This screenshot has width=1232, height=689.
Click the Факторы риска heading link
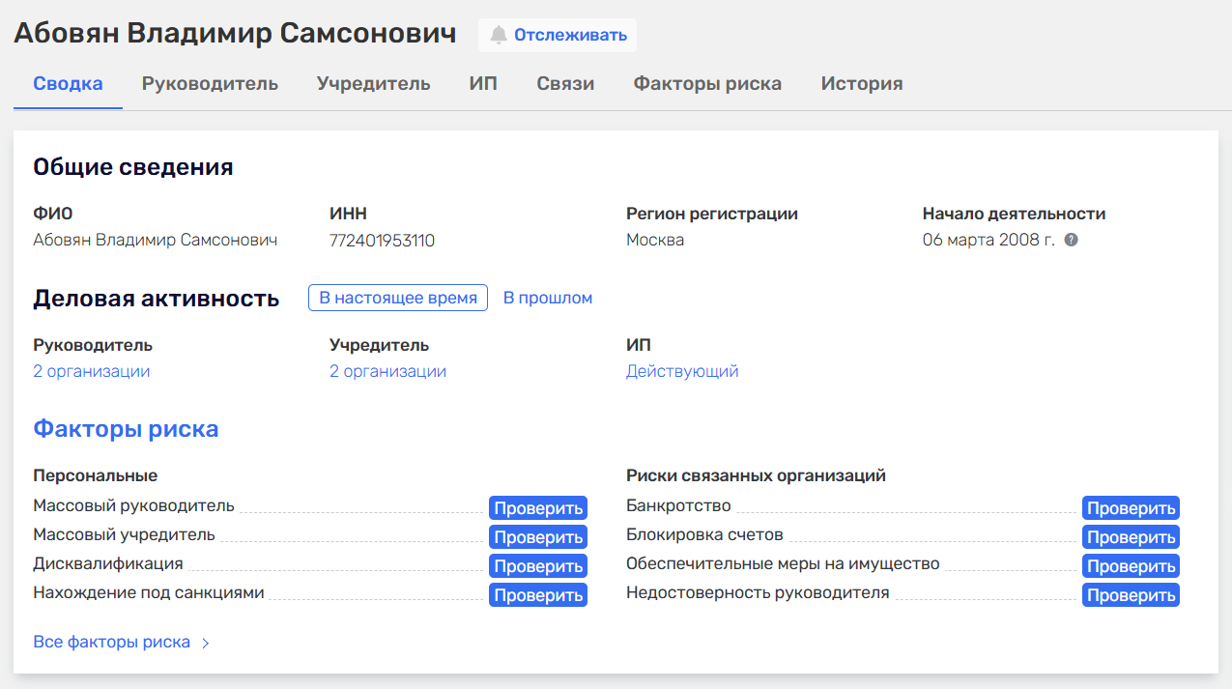pos(126,428)
